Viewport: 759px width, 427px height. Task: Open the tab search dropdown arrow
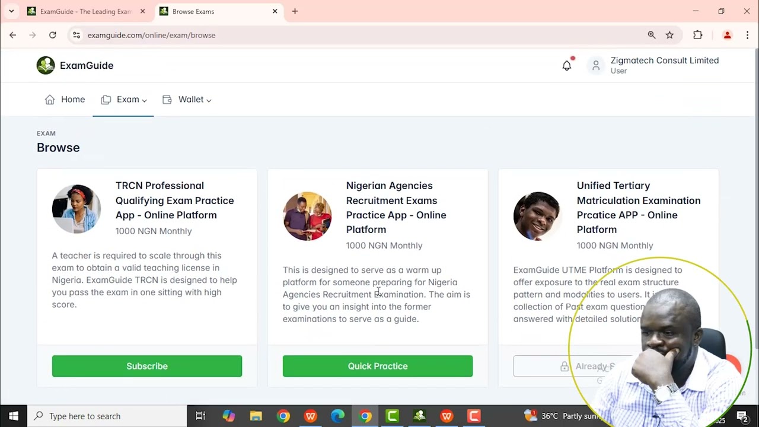click(x=11, y=11)
